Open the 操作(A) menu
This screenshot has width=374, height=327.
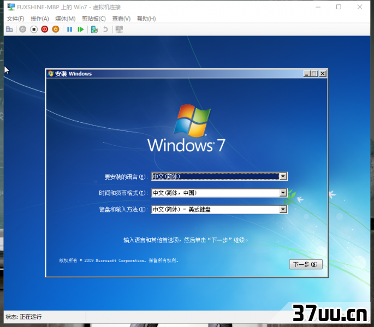point(40,19)
